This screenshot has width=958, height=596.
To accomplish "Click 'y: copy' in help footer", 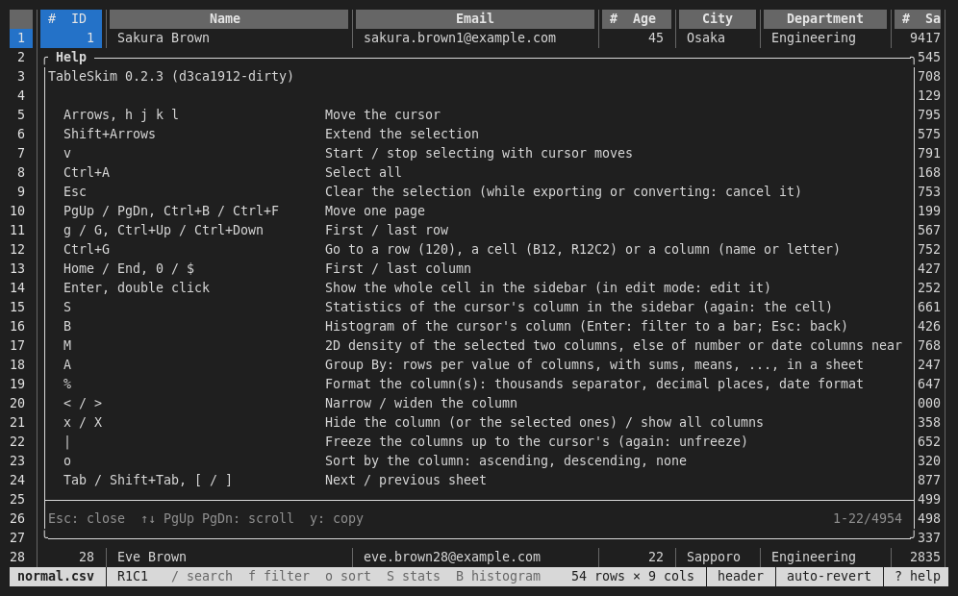I will click(x=336, y=518).
